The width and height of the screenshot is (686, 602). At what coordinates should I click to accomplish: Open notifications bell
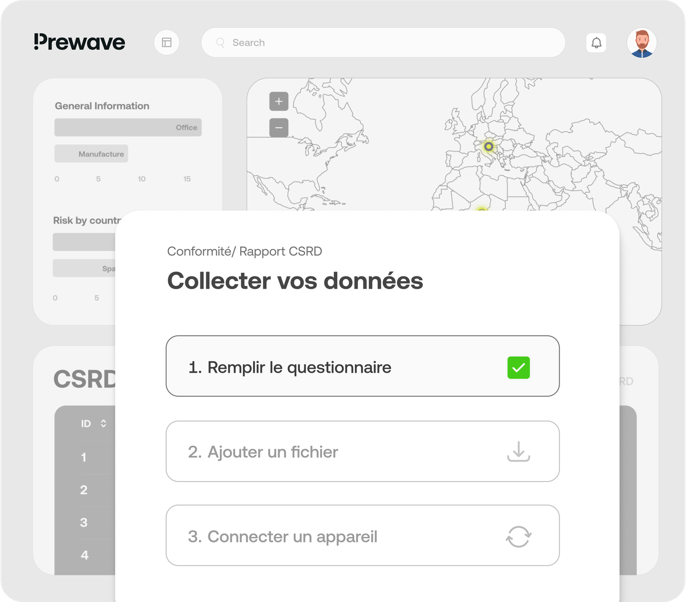[596, 43]
